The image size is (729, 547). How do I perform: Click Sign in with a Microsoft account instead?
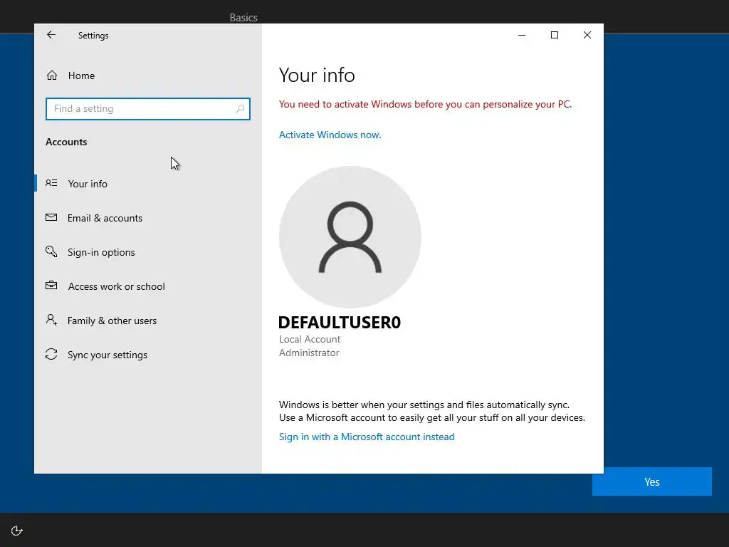[367, 437]
